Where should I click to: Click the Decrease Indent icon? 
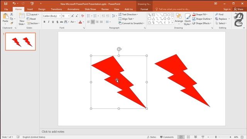click(x=103, y=16)
